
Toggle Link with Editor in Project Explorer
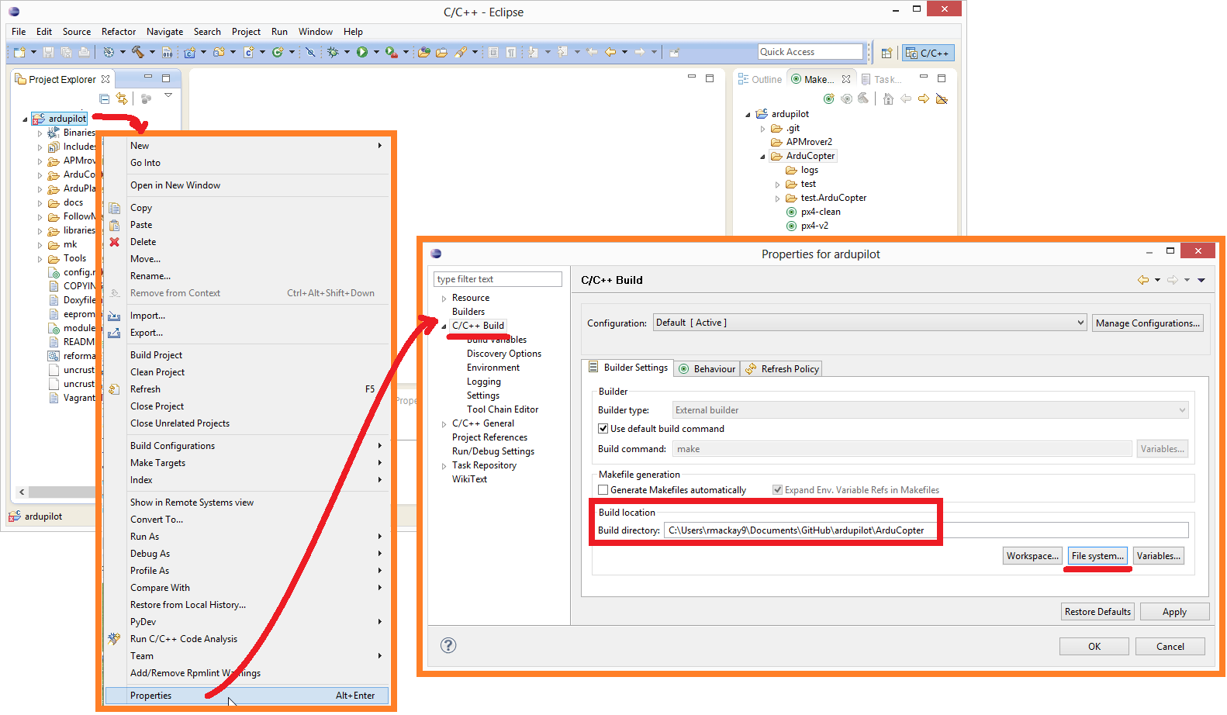click(122, 98)
